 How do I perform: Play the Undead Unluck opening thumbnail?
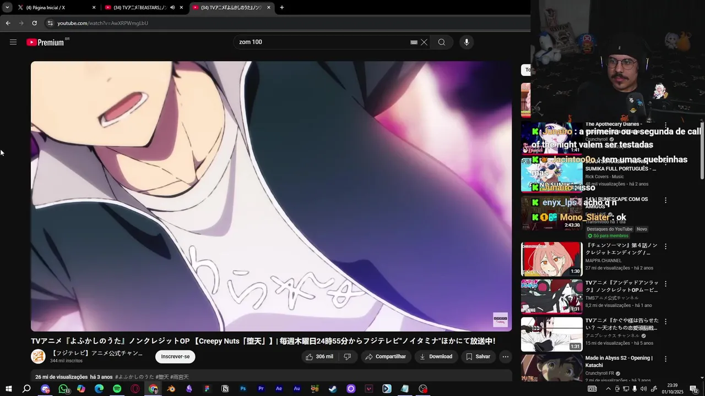[x=551, y=296]
